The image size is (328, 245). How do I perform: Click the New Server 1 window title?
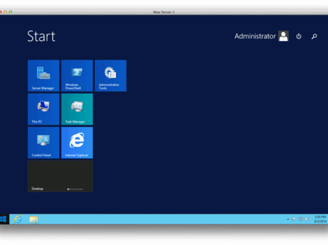click(164, 12)
